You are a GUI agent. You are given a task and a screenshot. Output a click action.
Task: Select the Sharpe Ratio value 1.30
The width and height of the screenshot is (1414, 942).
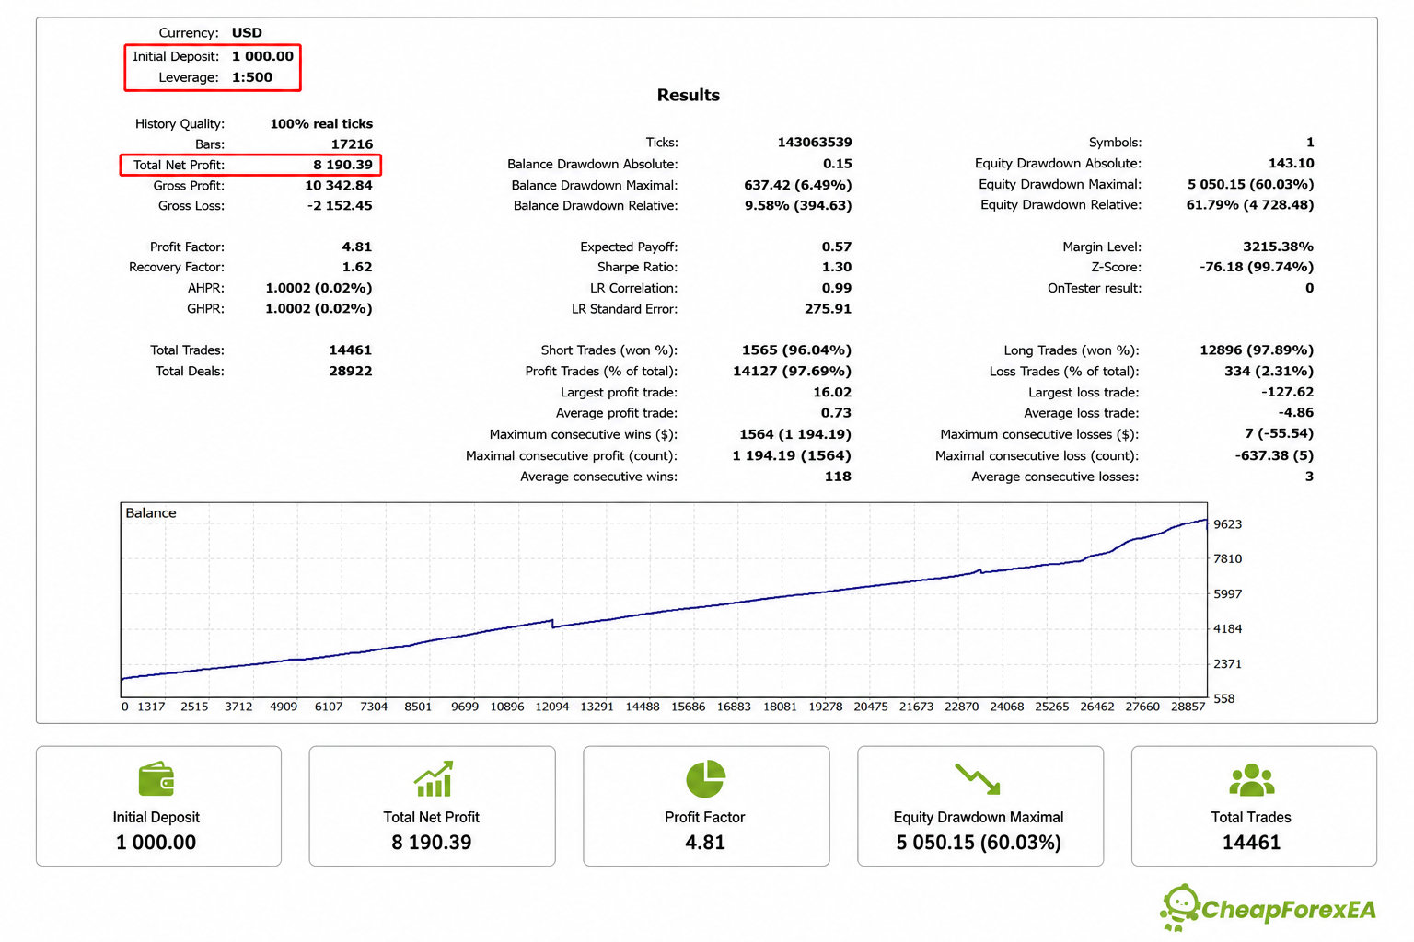click(x=837, y=268)
